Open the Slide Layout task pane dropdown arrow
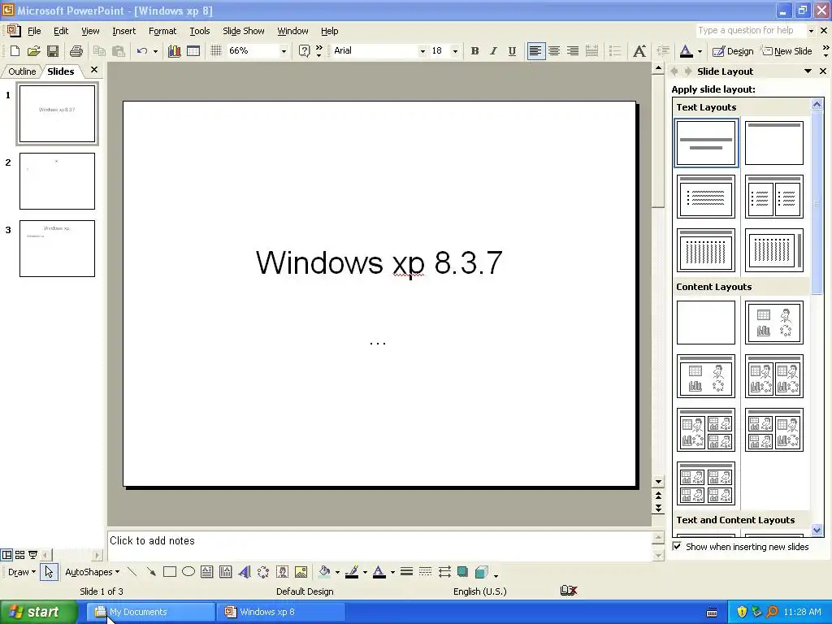 coord(808,71)
